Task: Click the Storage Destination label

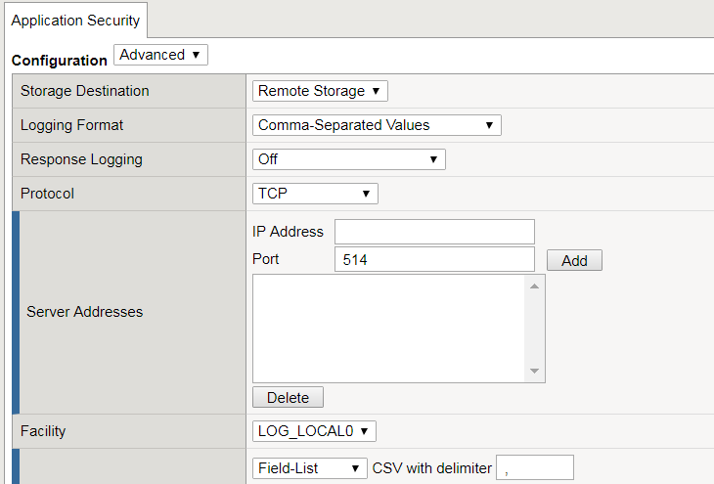Action: (85, 91)
